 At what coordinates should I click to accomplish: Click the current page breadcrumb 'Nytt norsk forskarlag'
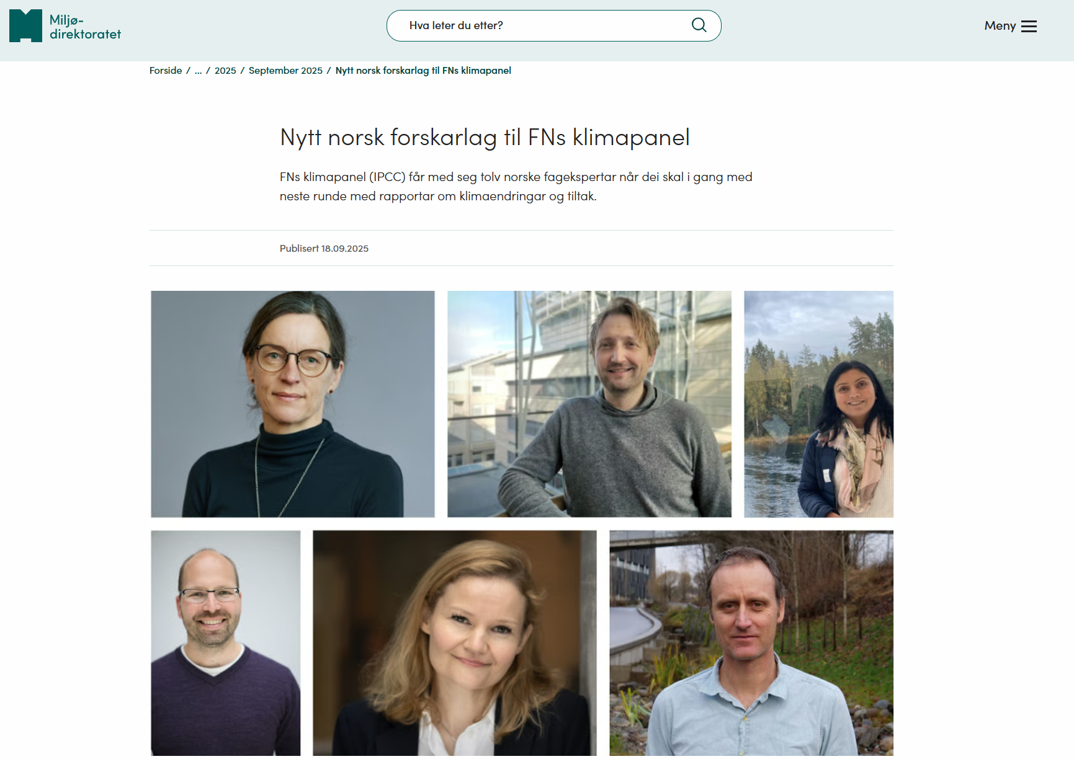click(x=423, y=71)
